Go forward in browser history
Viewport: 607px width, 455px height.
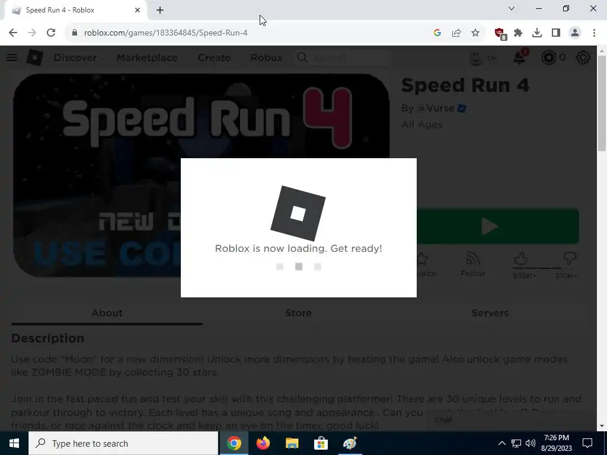point(32,33)
